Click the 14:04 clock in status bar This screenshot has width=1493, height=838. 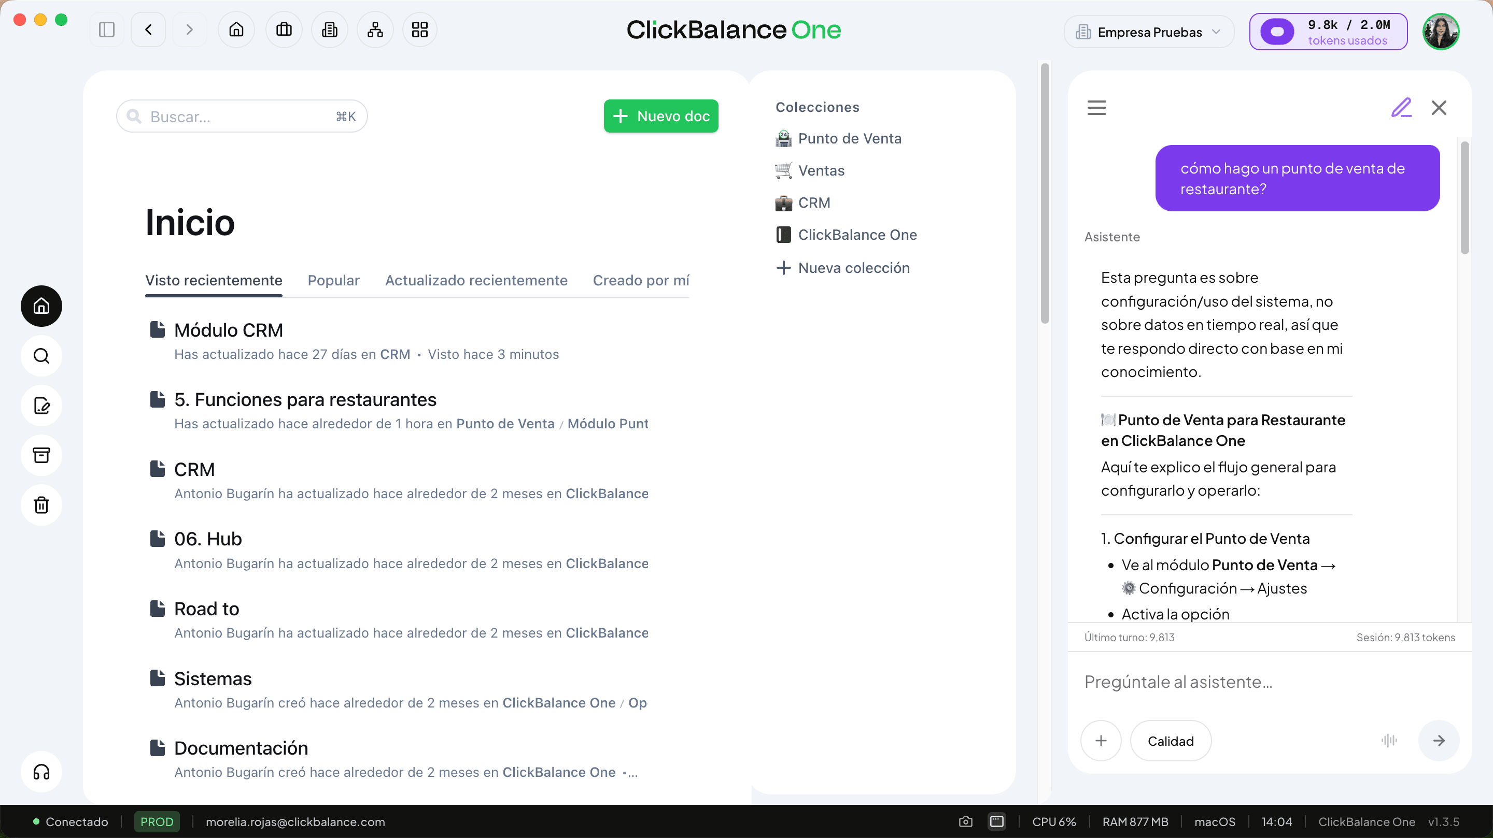pyautogui.click(x=1276, y=822)
